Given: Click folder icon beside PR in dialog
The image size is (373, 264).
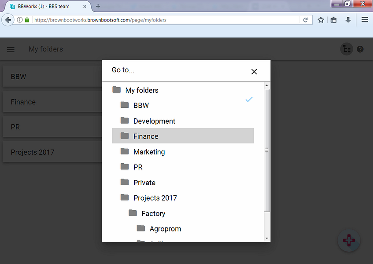Looking at the screenshot, I should click(125, 167).
